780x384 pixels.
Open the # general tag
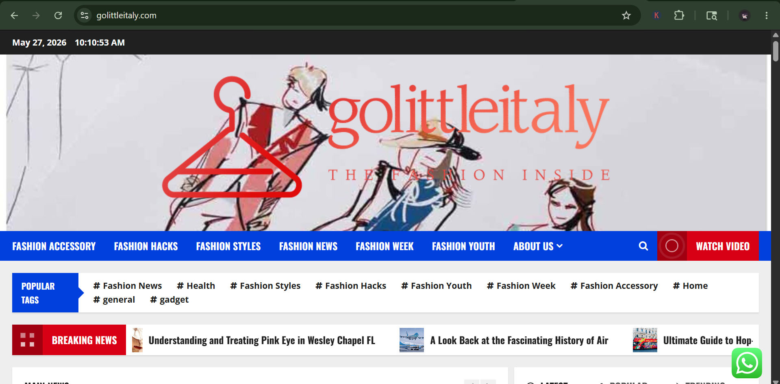(x=114, y=300)
